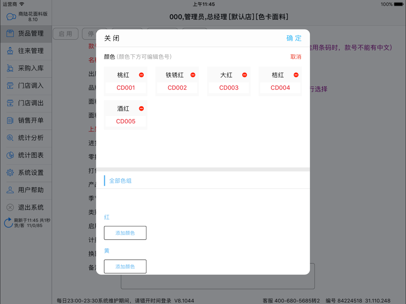Edit color code CD002
The image size is (406, 304).
coord(177,88)
